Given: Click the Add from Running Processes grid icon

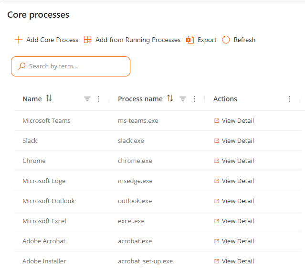Looking at the screenshot, I should (x=88, y=40).
